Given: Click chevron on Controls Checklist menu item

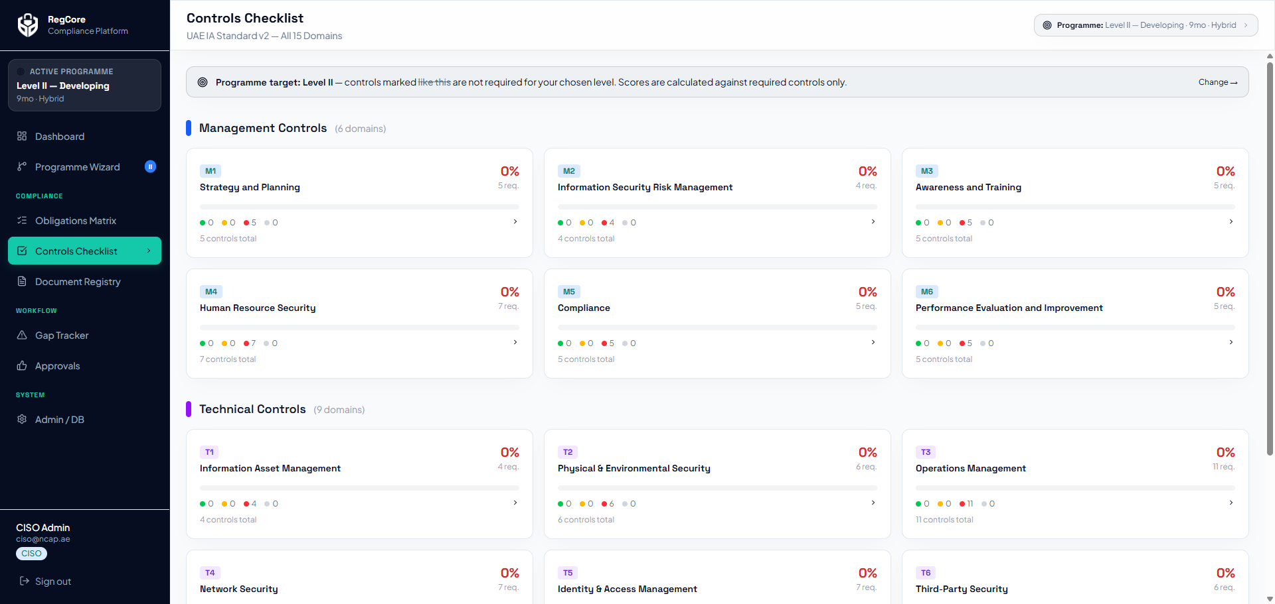Looking at the screenshot, I should pos(149,251).
